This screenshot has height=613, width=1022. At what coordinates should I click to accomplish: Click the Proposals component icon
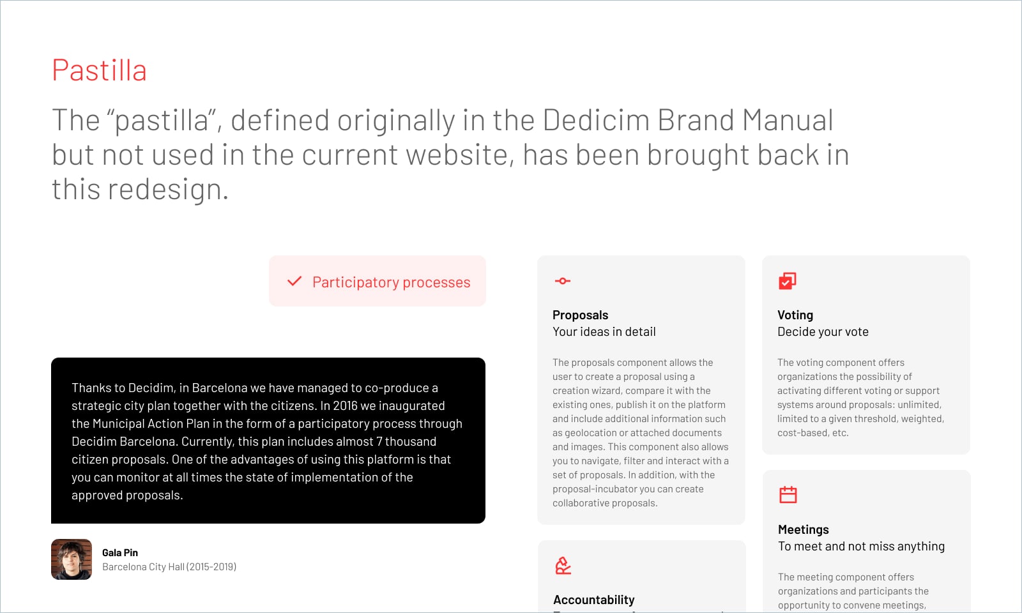click(x=563, y=281)
